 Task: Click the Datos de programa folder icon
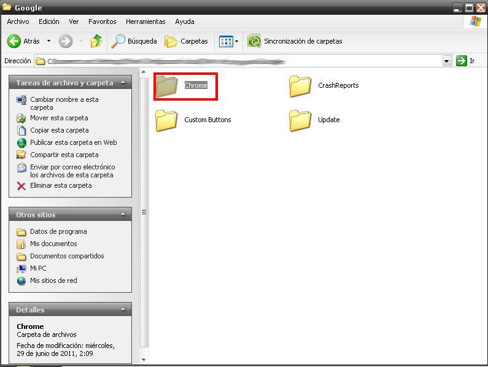[21, 232]
